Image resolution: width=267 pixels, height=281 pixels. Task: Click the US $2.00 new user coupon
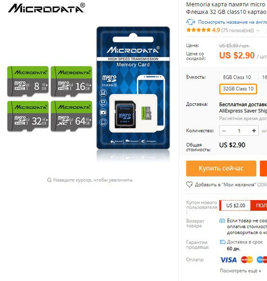tap(236, 205)
